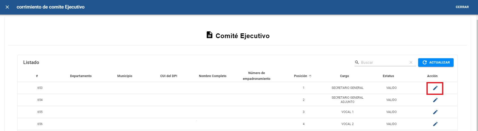This screenshot has width=478, height=131.
Task: Type in the Buscar search field
Action: (x=383, y=62)
